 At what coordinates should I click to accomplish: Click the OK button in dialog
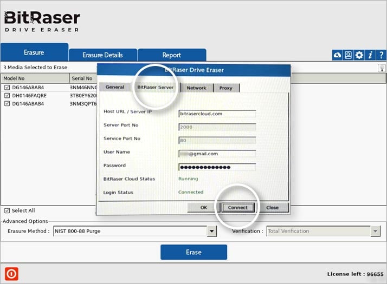(204, 208)
